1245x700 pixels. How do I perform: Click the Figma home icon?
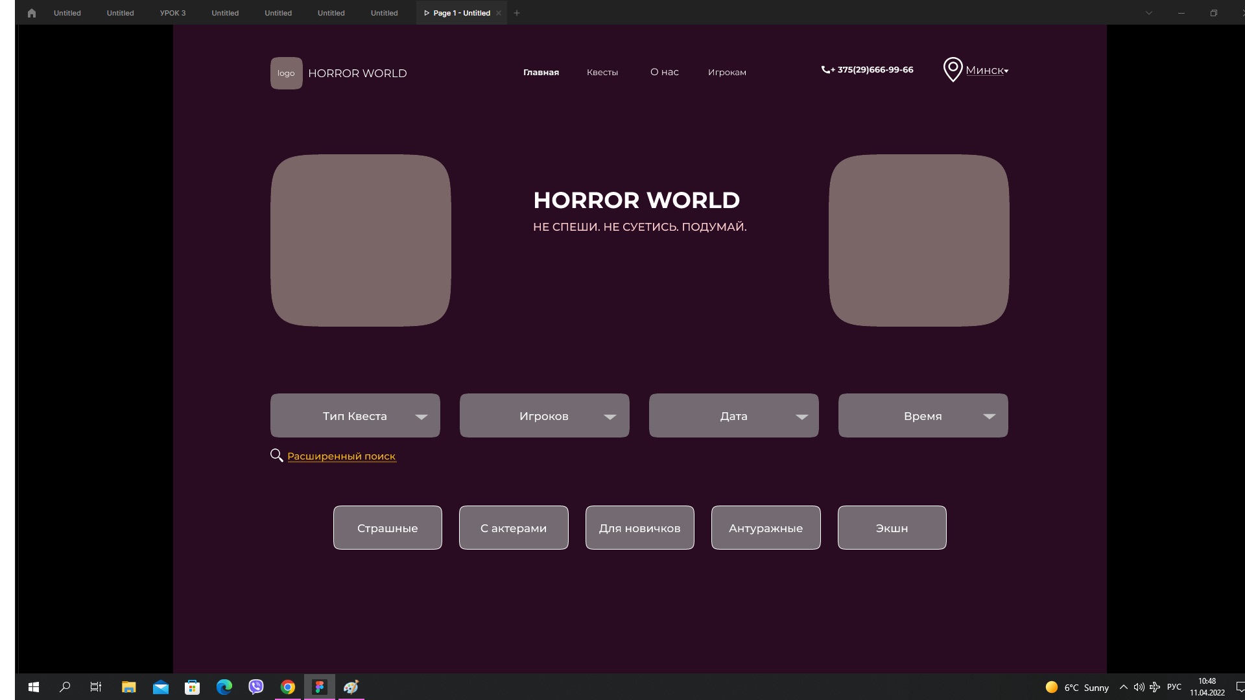pyautogui.click(x=32, y=13)
